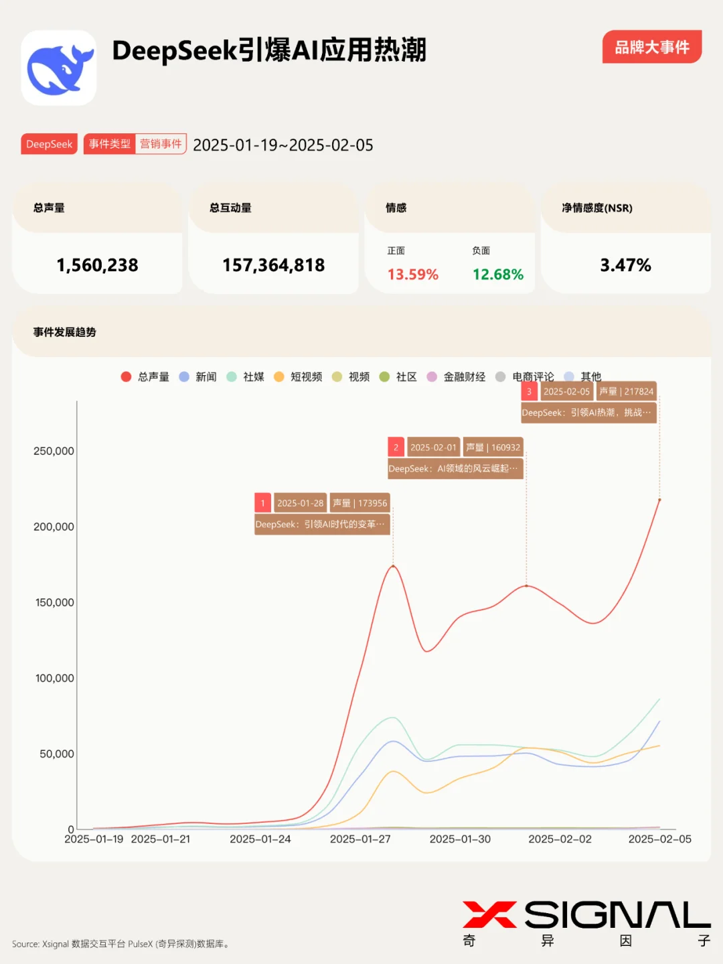The image size is (723, 964).
Task: Toggle the 总声量 legend series
Action: click(x=145, y=376)
